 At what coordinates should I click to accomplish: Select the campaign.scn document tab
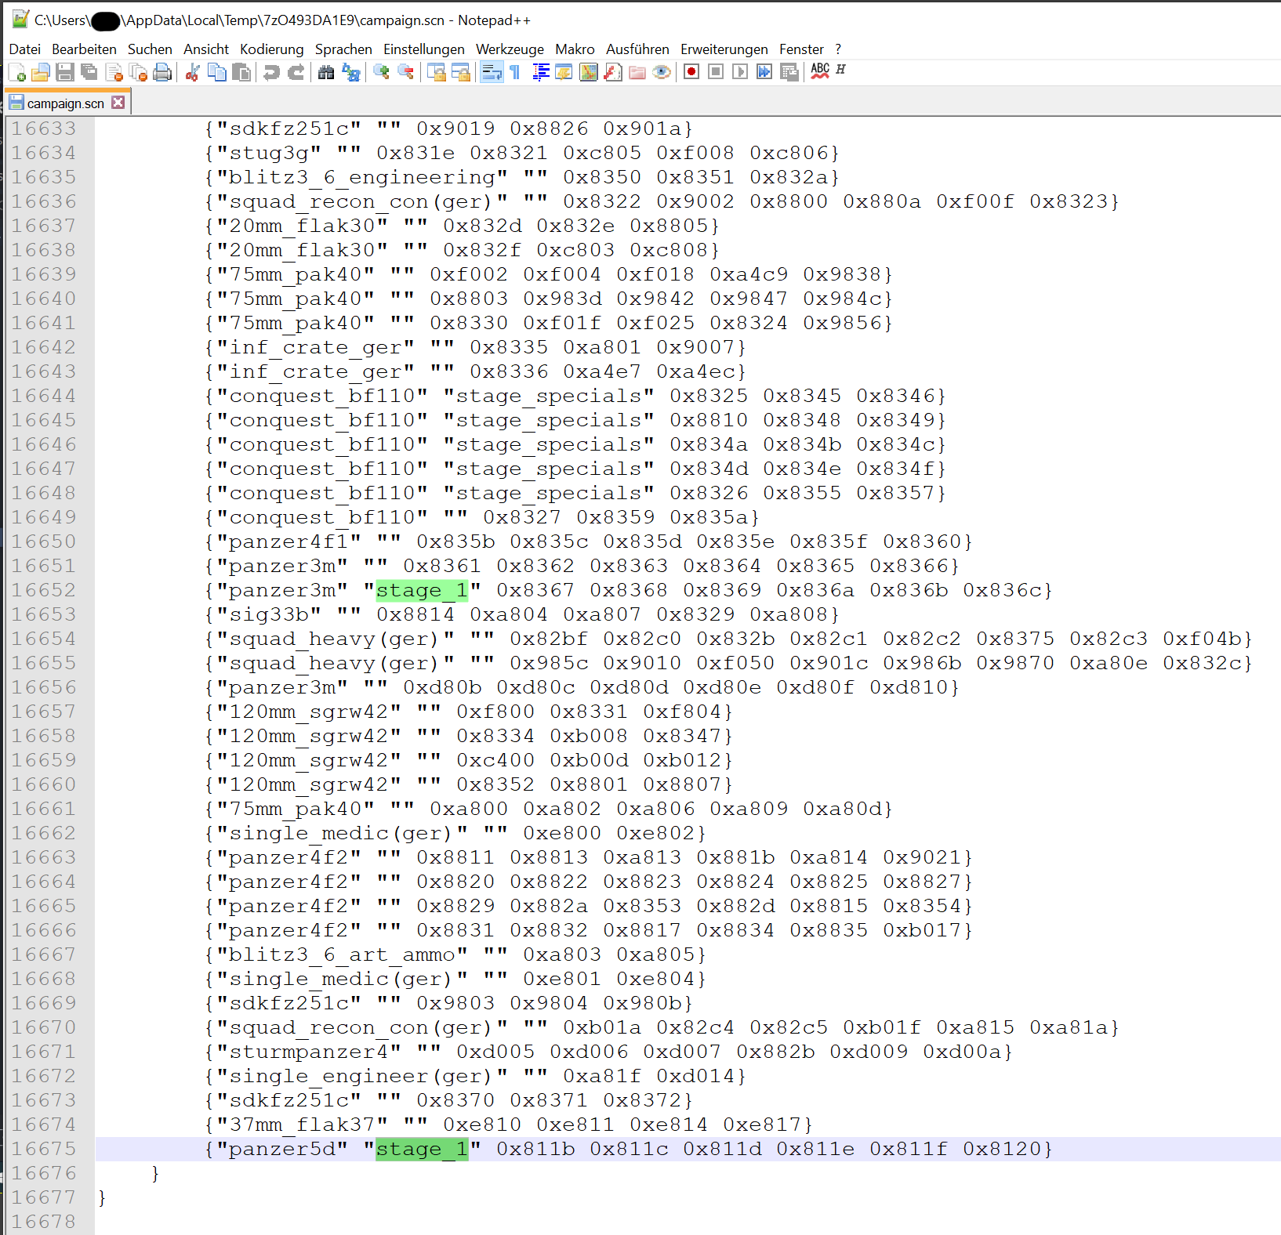click(x=66, y=103)
